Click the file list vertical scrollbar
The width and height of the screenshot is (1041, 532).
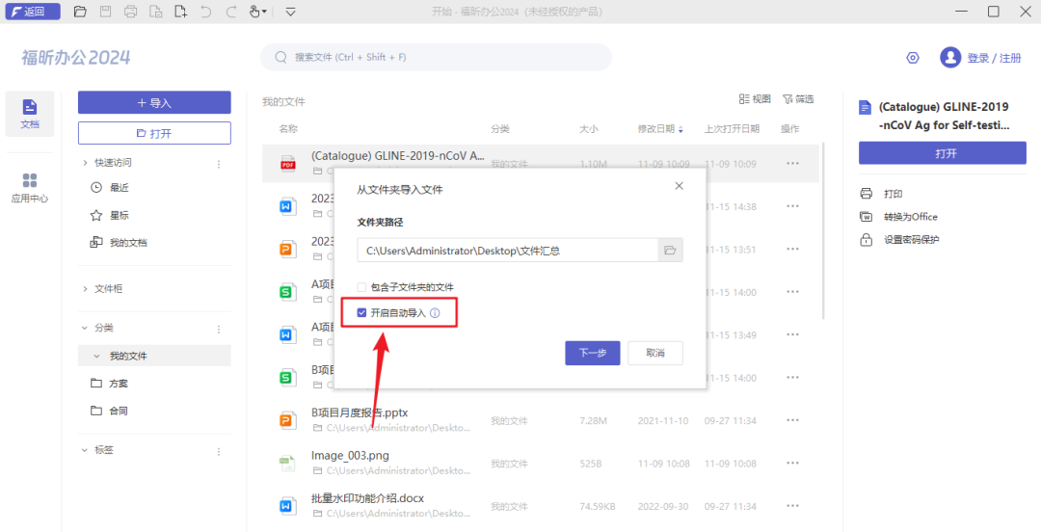823,229
